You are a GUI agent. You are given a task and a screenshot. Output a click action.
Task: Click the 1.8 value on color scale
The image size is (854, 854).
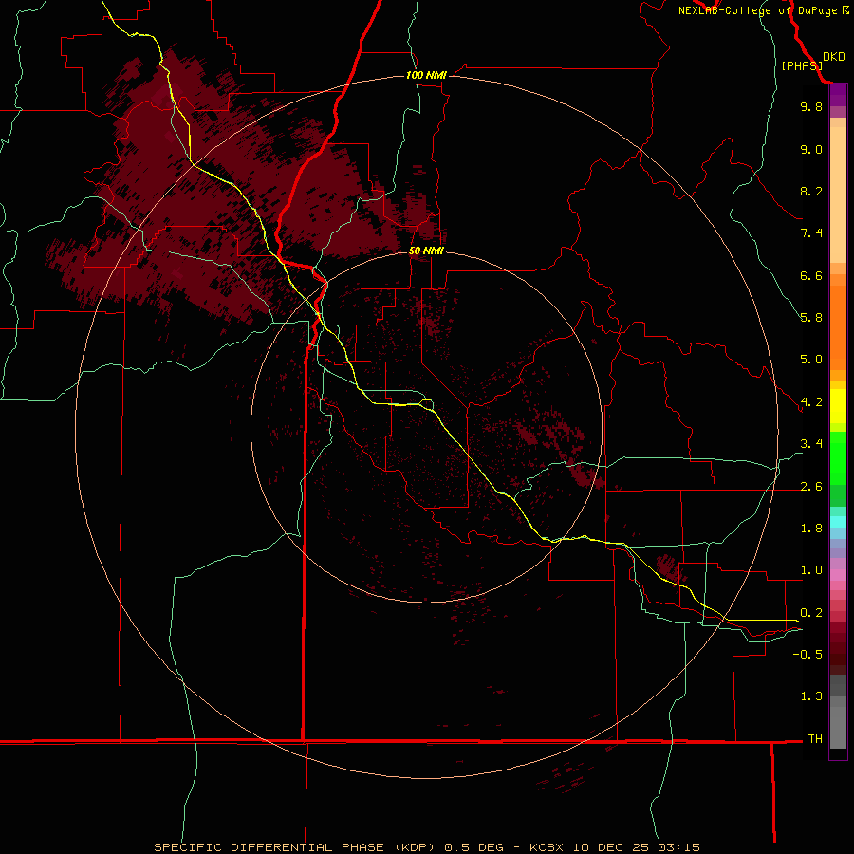(x=811, y=529)
